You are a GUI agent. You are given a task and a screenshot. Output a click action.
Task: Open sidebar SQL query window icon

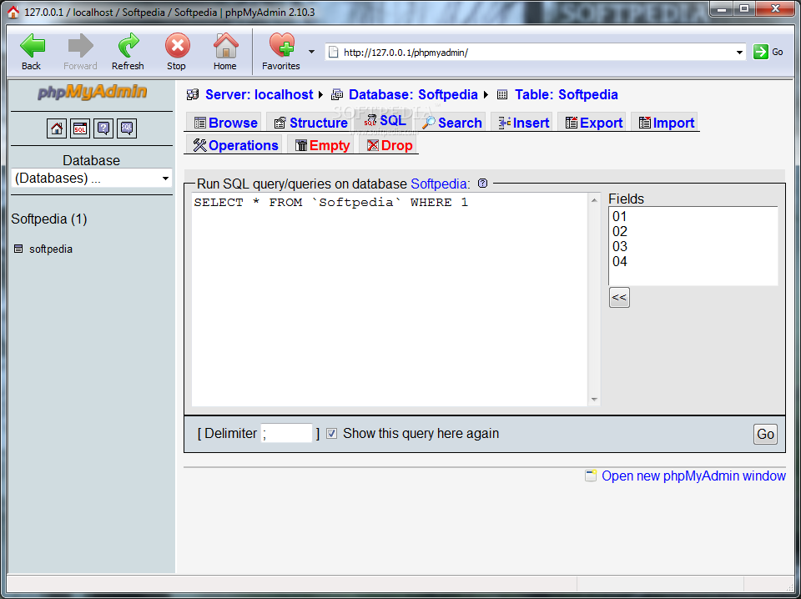pos(80,128)
